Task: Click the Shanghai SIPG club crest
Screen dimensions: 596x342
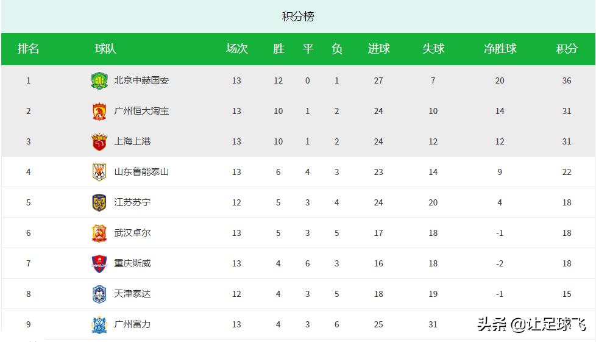Action: pyautogui.click(x=99, y=141)
